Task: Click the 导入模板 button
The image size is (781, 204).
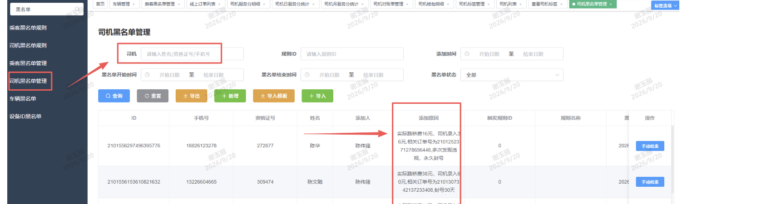Action: [x=274, y=96]
